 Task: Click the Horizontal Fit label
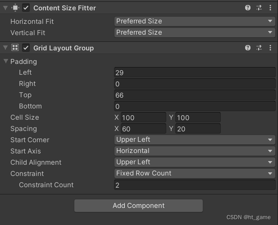pos(32,22)
